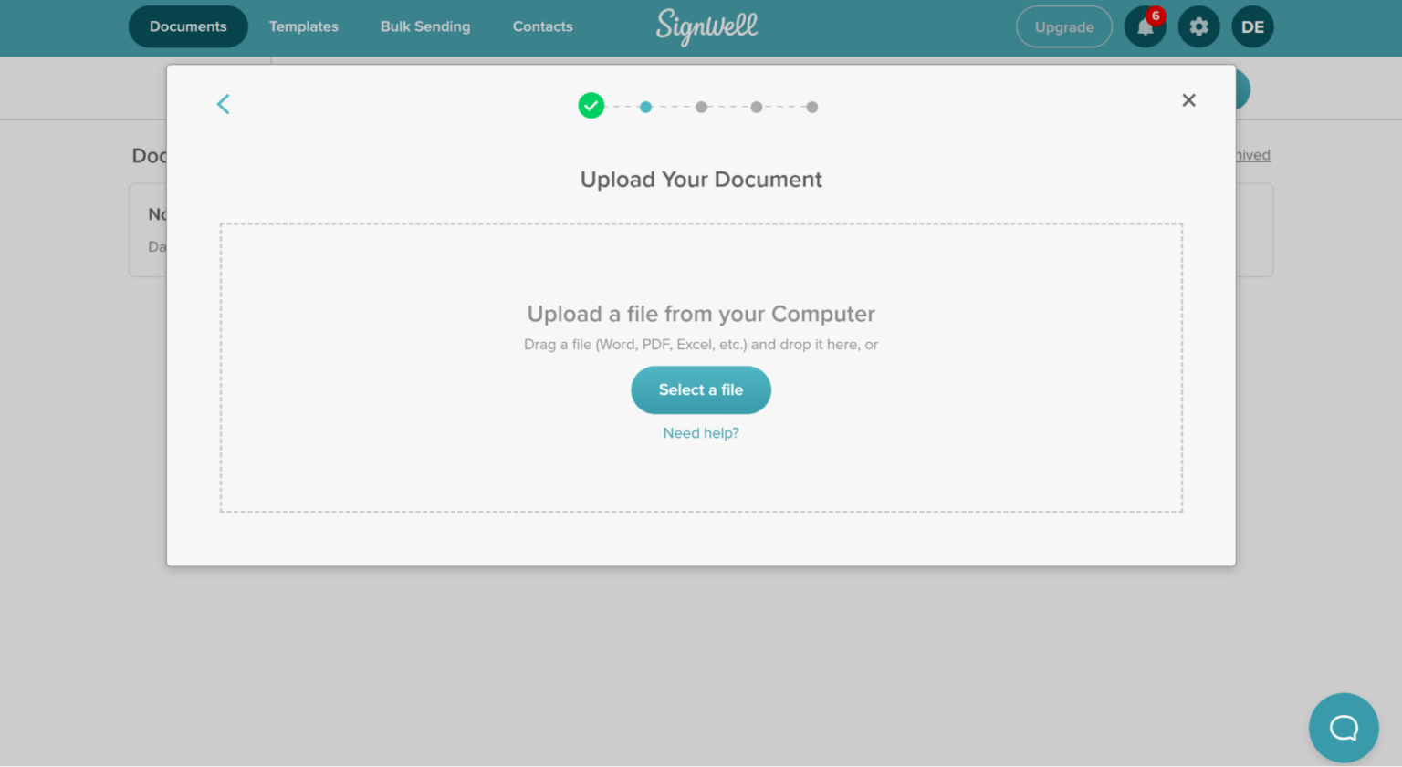The image size is (1402, 767).
Task: Open the DE account avatar menu
Action: [1252, 27]
